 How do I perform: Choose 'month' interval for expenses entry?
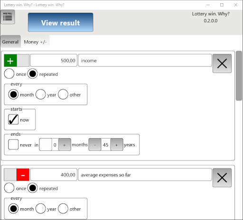(x=13, y=209)
